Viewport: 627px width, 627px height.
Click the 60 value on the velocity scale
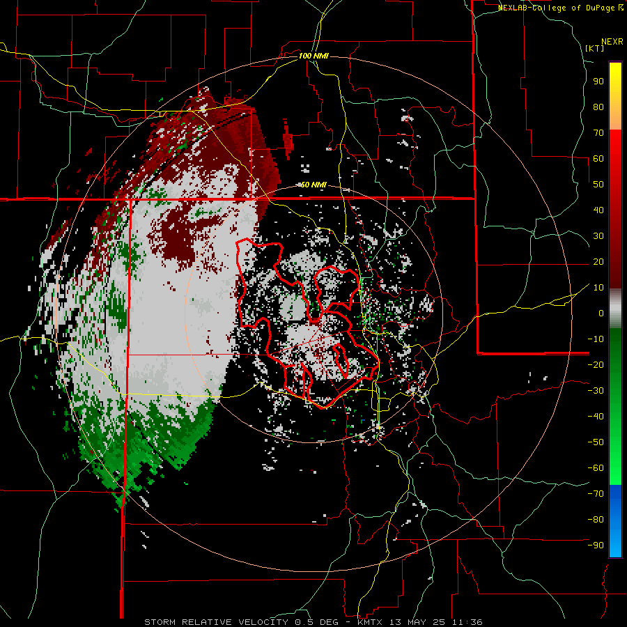coord(598,159)
